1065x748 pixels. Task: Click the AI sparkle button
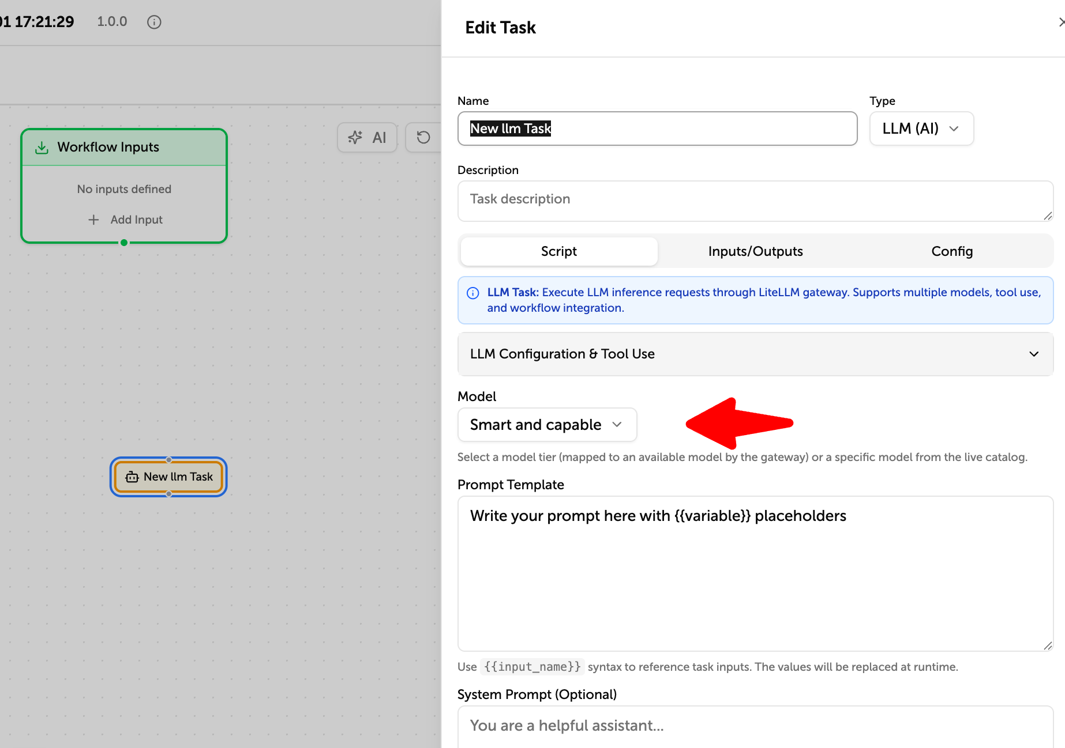[x=367, y=137]
